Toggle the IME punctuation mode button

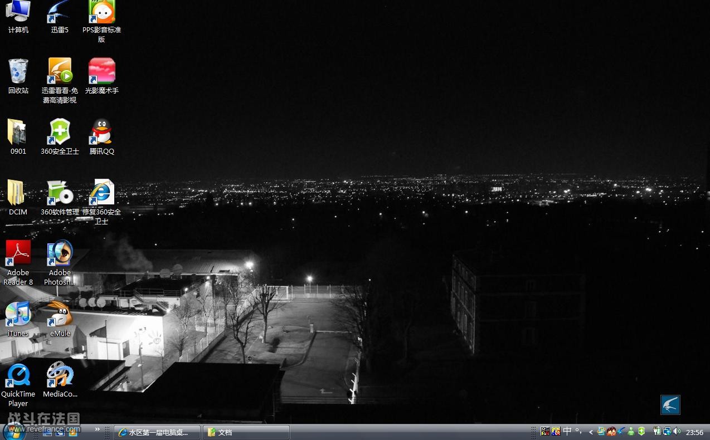point(578,431)
